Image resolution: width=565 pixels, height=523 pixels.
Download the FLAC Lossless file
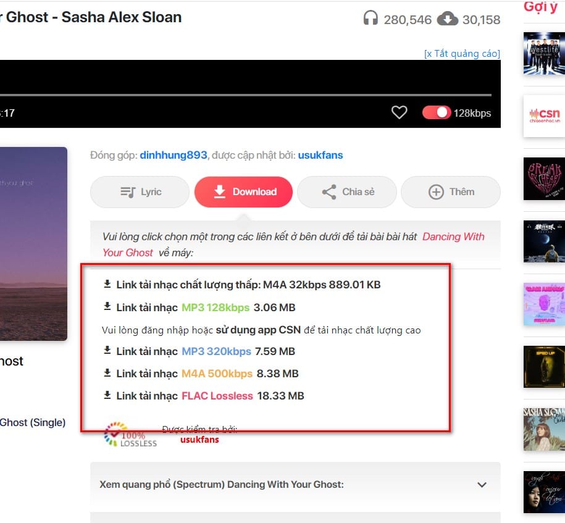coord(217,396)
